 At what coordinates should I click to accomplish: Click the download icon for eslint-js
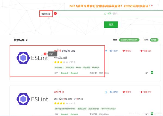(106, 92)
